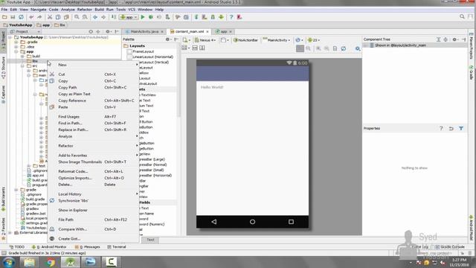Select Refactor in context menu
Viewport: 476px width, 268px height.
[94, 146]
